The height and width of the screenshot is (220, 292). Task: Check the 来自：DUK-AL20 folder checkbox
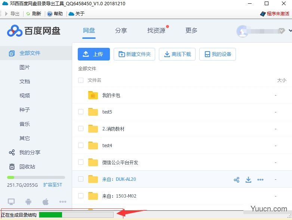pyautogui.click(x=81, y=179)
